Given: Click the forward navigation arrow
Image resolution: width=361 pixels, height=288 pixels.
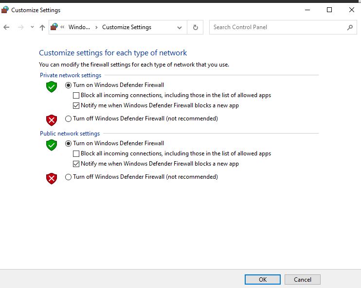Looking at the screenshot, I should point(21,27).
